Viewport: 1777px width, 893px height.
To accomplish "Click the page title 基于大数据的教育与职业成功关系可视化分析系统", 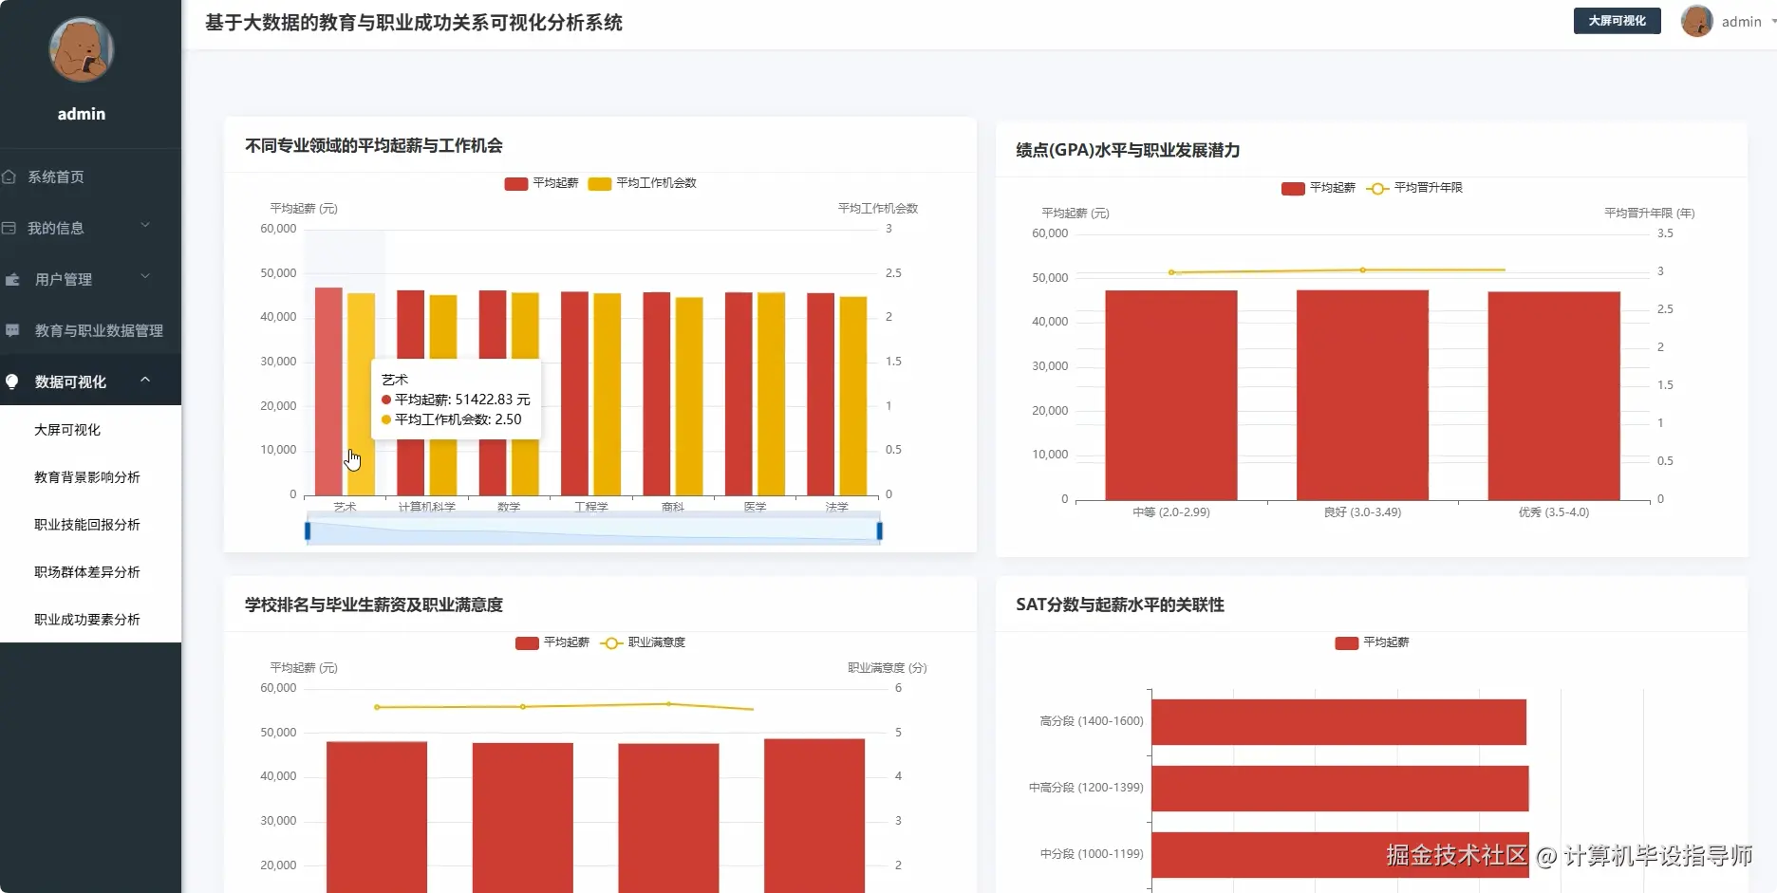I will pos(414,23).
